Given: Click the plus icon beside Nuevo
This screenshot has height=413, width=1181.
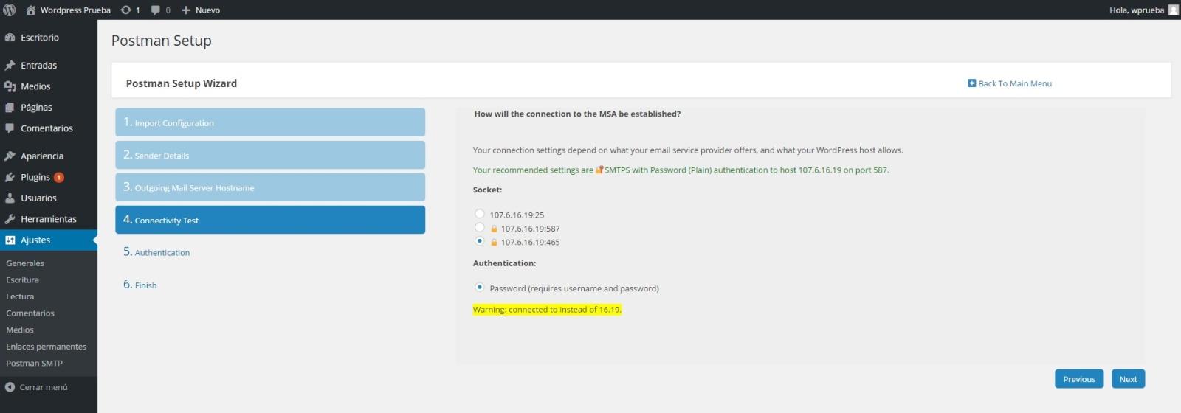Looking at the screenshot, I should pos(186,10).
